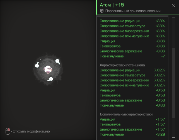The width and height of the screenshot is (179, 140).
Task: Select the Сопротивление пси-излучению 7,62% row
Action: [132, 85]
